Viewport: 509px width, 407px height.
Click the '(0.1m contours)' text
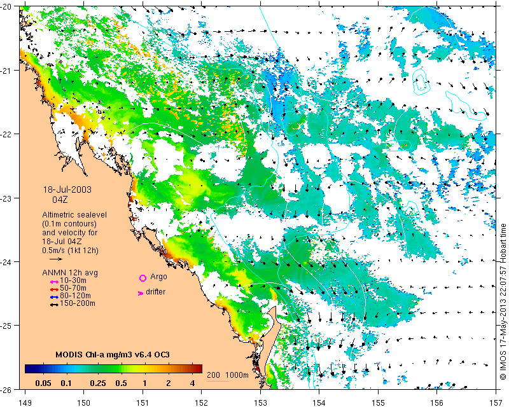tap(69, 224)
